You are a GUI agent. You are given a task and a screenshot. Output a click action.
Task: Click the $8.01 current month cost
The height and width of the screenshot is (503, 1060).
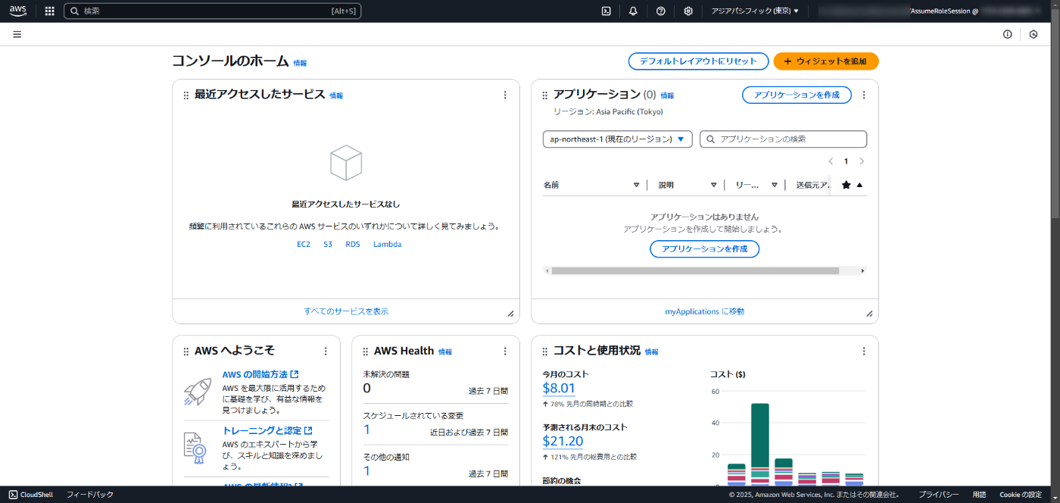click(559, 389)
